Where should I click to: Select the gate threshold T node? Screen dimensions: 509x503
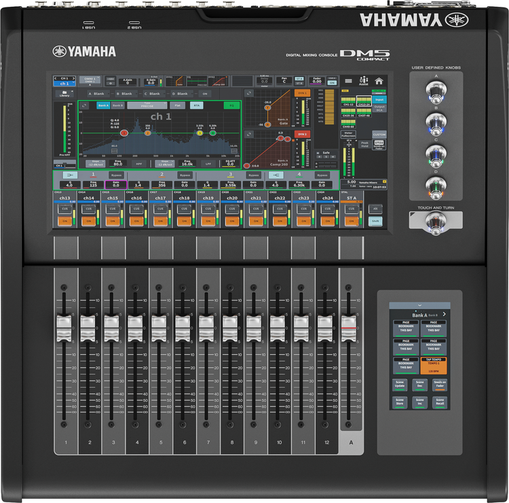point(267,107)
